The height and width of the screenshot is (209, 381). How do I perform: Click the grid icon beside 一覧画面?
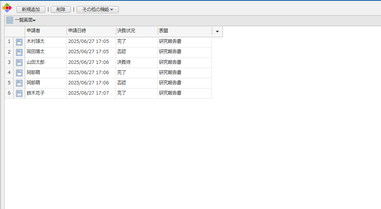click(x=10, y=20)
